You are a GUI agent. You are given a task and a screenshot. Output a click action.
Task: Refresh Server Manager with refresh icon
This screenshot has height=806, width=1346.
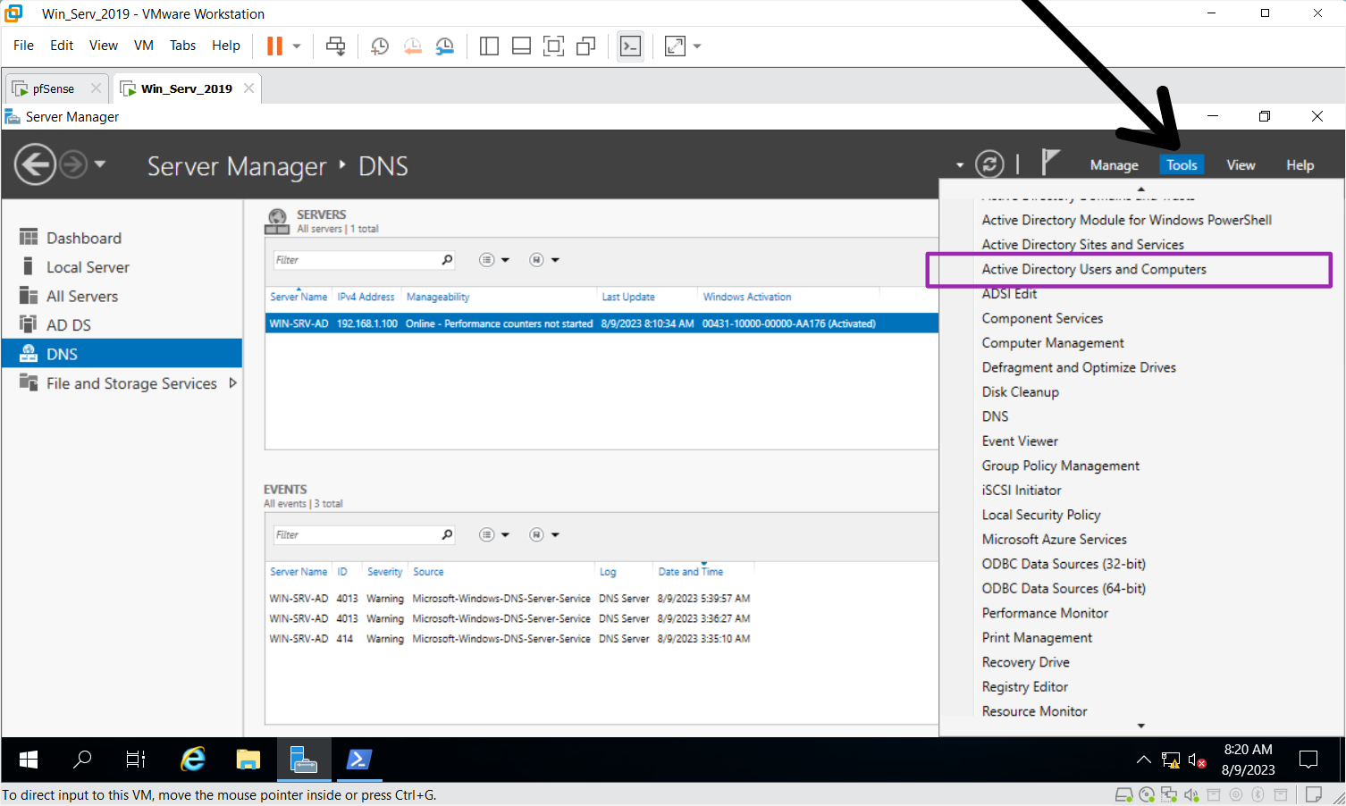point(989,164)
